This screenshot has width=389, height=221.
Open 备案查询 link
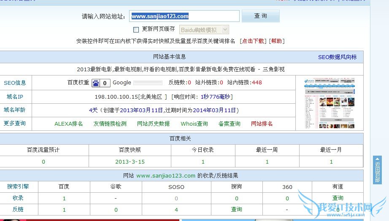[x=229, y=124]
